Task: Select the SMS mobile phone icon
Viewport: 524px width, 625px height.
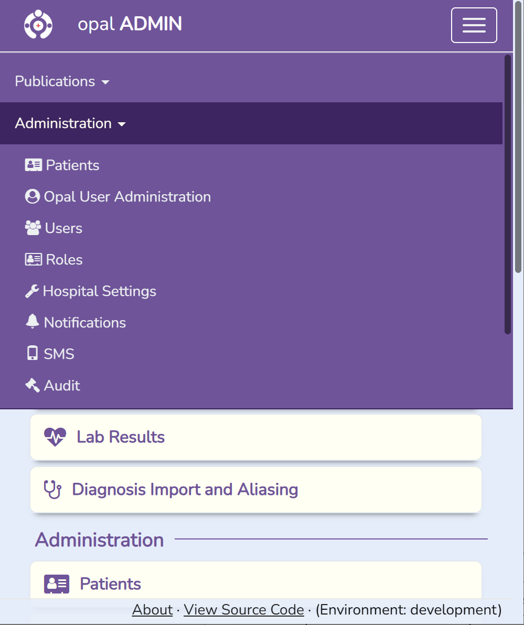Action: click(31, 353)
